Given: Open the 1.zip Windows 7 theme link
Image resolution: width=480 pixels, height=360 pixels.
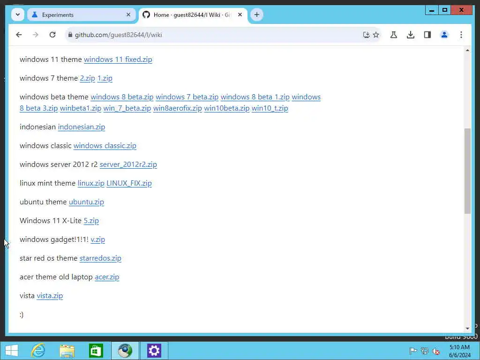Looking at the screenshot, I should point(105,78).
